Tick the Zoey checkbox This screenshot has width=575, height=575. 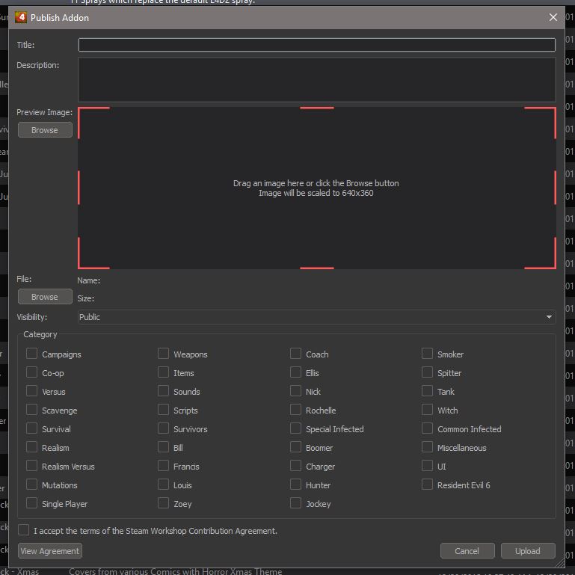pos(163,503)
